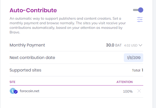Click the forocoin.net site icon

tap(13, 91)
